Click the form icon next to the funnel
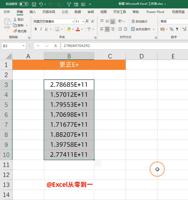This screenshot has height=200, width=188. pyautogui.click(x=76, y=5)
